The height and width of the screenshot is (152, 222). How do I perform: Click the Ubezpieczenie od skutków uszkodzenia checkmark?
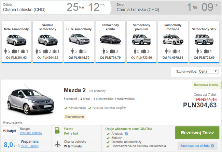108,146
